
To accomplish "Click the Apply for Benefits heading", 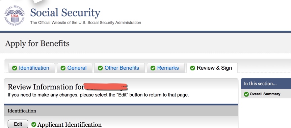I will 37,43.
